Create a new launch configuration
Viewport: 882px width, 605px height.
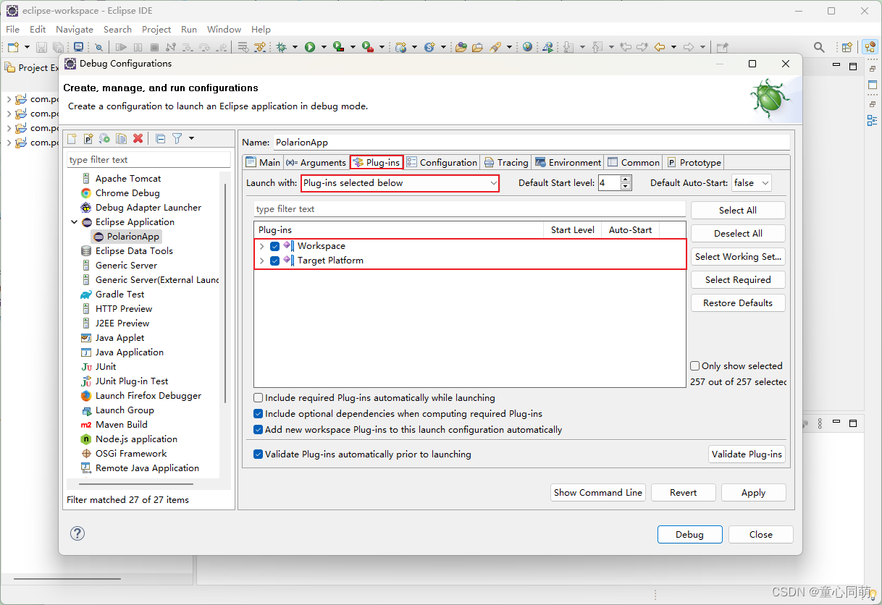72,138
